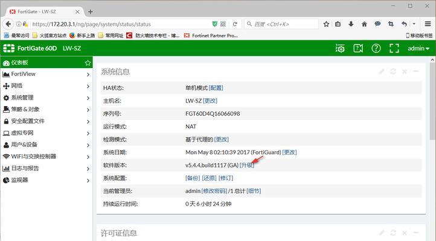Click the edit pencil on 系统信息 widget
Screen dimensions: 436x241
click(x=382, y=72)
